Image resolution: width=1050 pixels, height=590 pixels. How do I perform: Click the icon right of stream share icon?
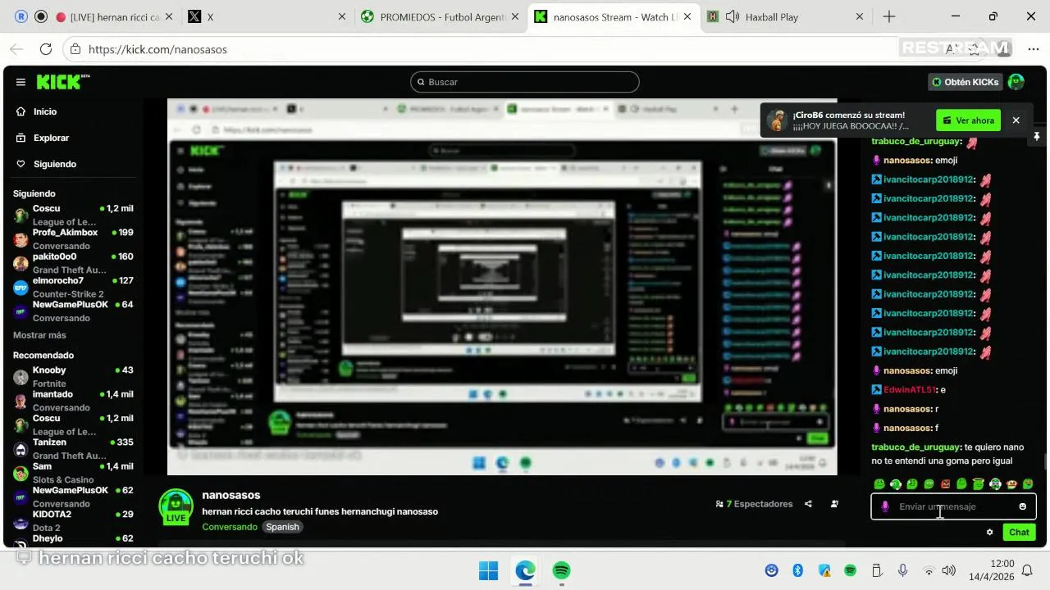point(834,504)
